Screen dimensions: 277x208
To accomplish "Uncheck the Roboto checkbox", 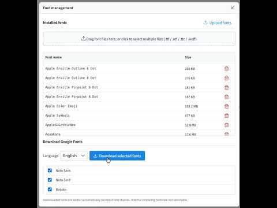I will coord(50,190).
